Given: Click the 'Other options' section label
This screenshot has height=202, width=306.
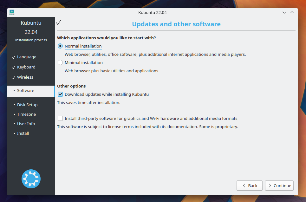Looking at the screenshot, I should pos(71,86).
